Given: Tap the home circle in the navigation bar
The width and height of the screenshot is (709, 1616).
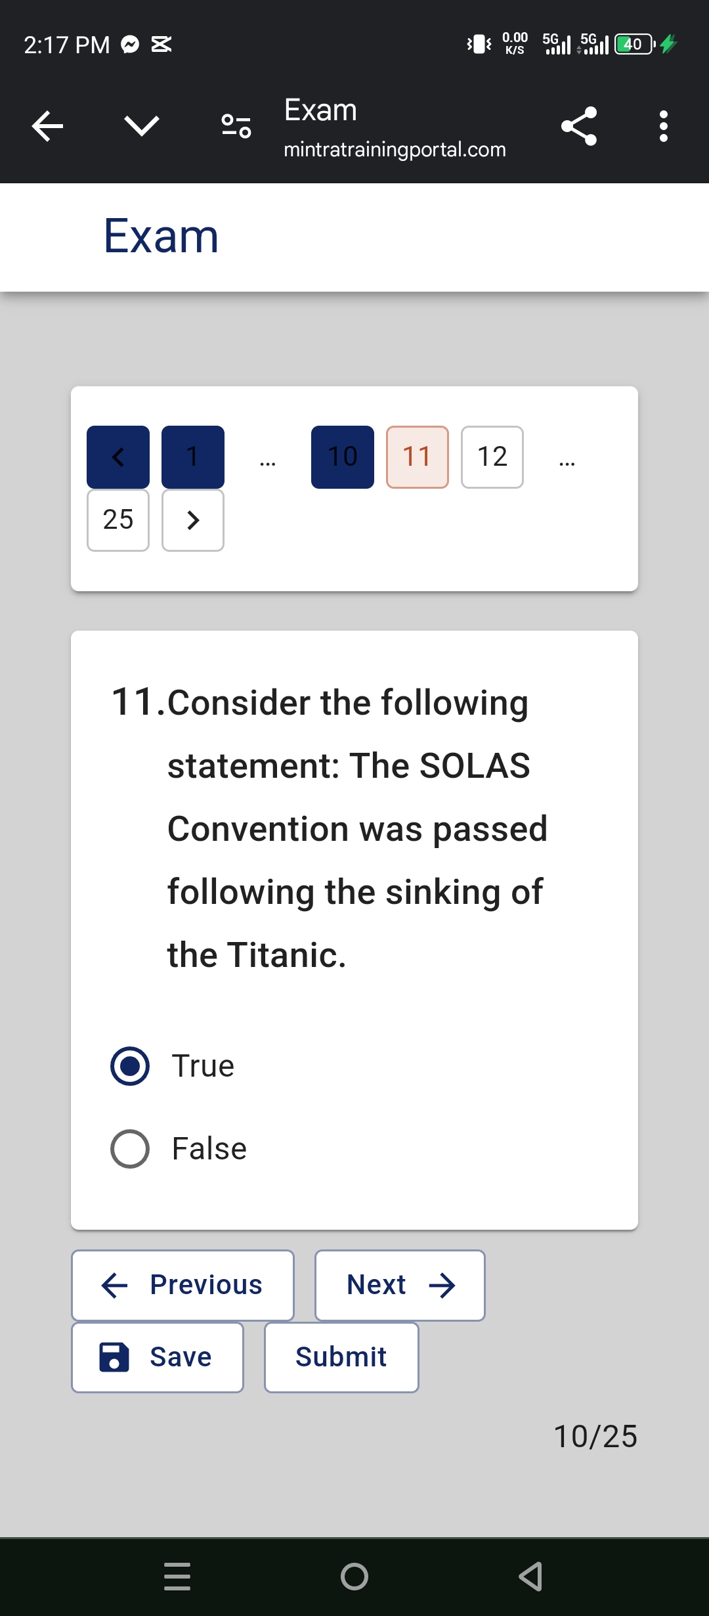Looking at the screenshot, I should (x=354, y=1577).
